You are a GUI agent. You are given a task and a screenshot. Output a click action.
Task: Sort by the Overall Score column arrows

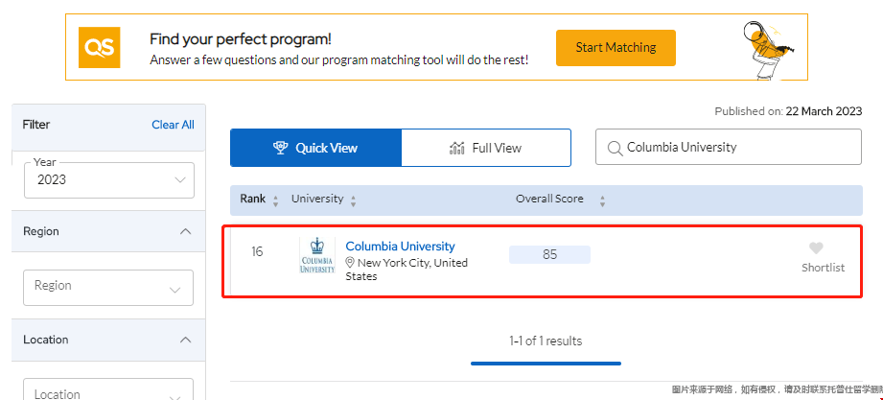click(602, 201)
